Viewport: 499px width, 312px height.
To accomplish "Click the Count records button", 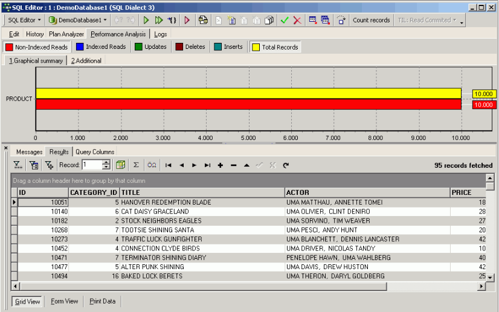I will click(371, 20).
